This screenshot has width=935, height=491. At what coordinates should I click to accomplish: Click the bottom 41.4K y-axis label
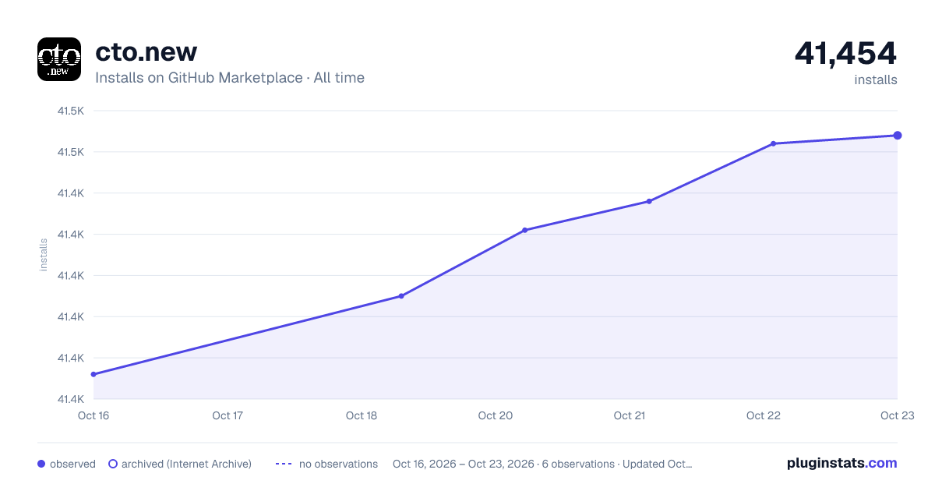71,399
